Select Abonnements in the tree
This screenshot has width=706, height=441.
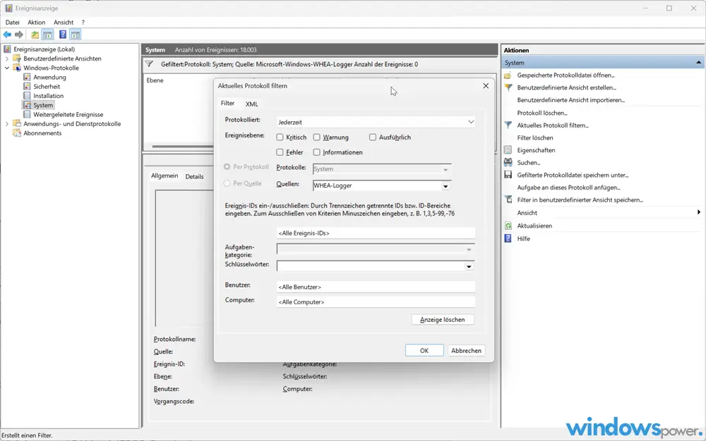pos(42,133)
